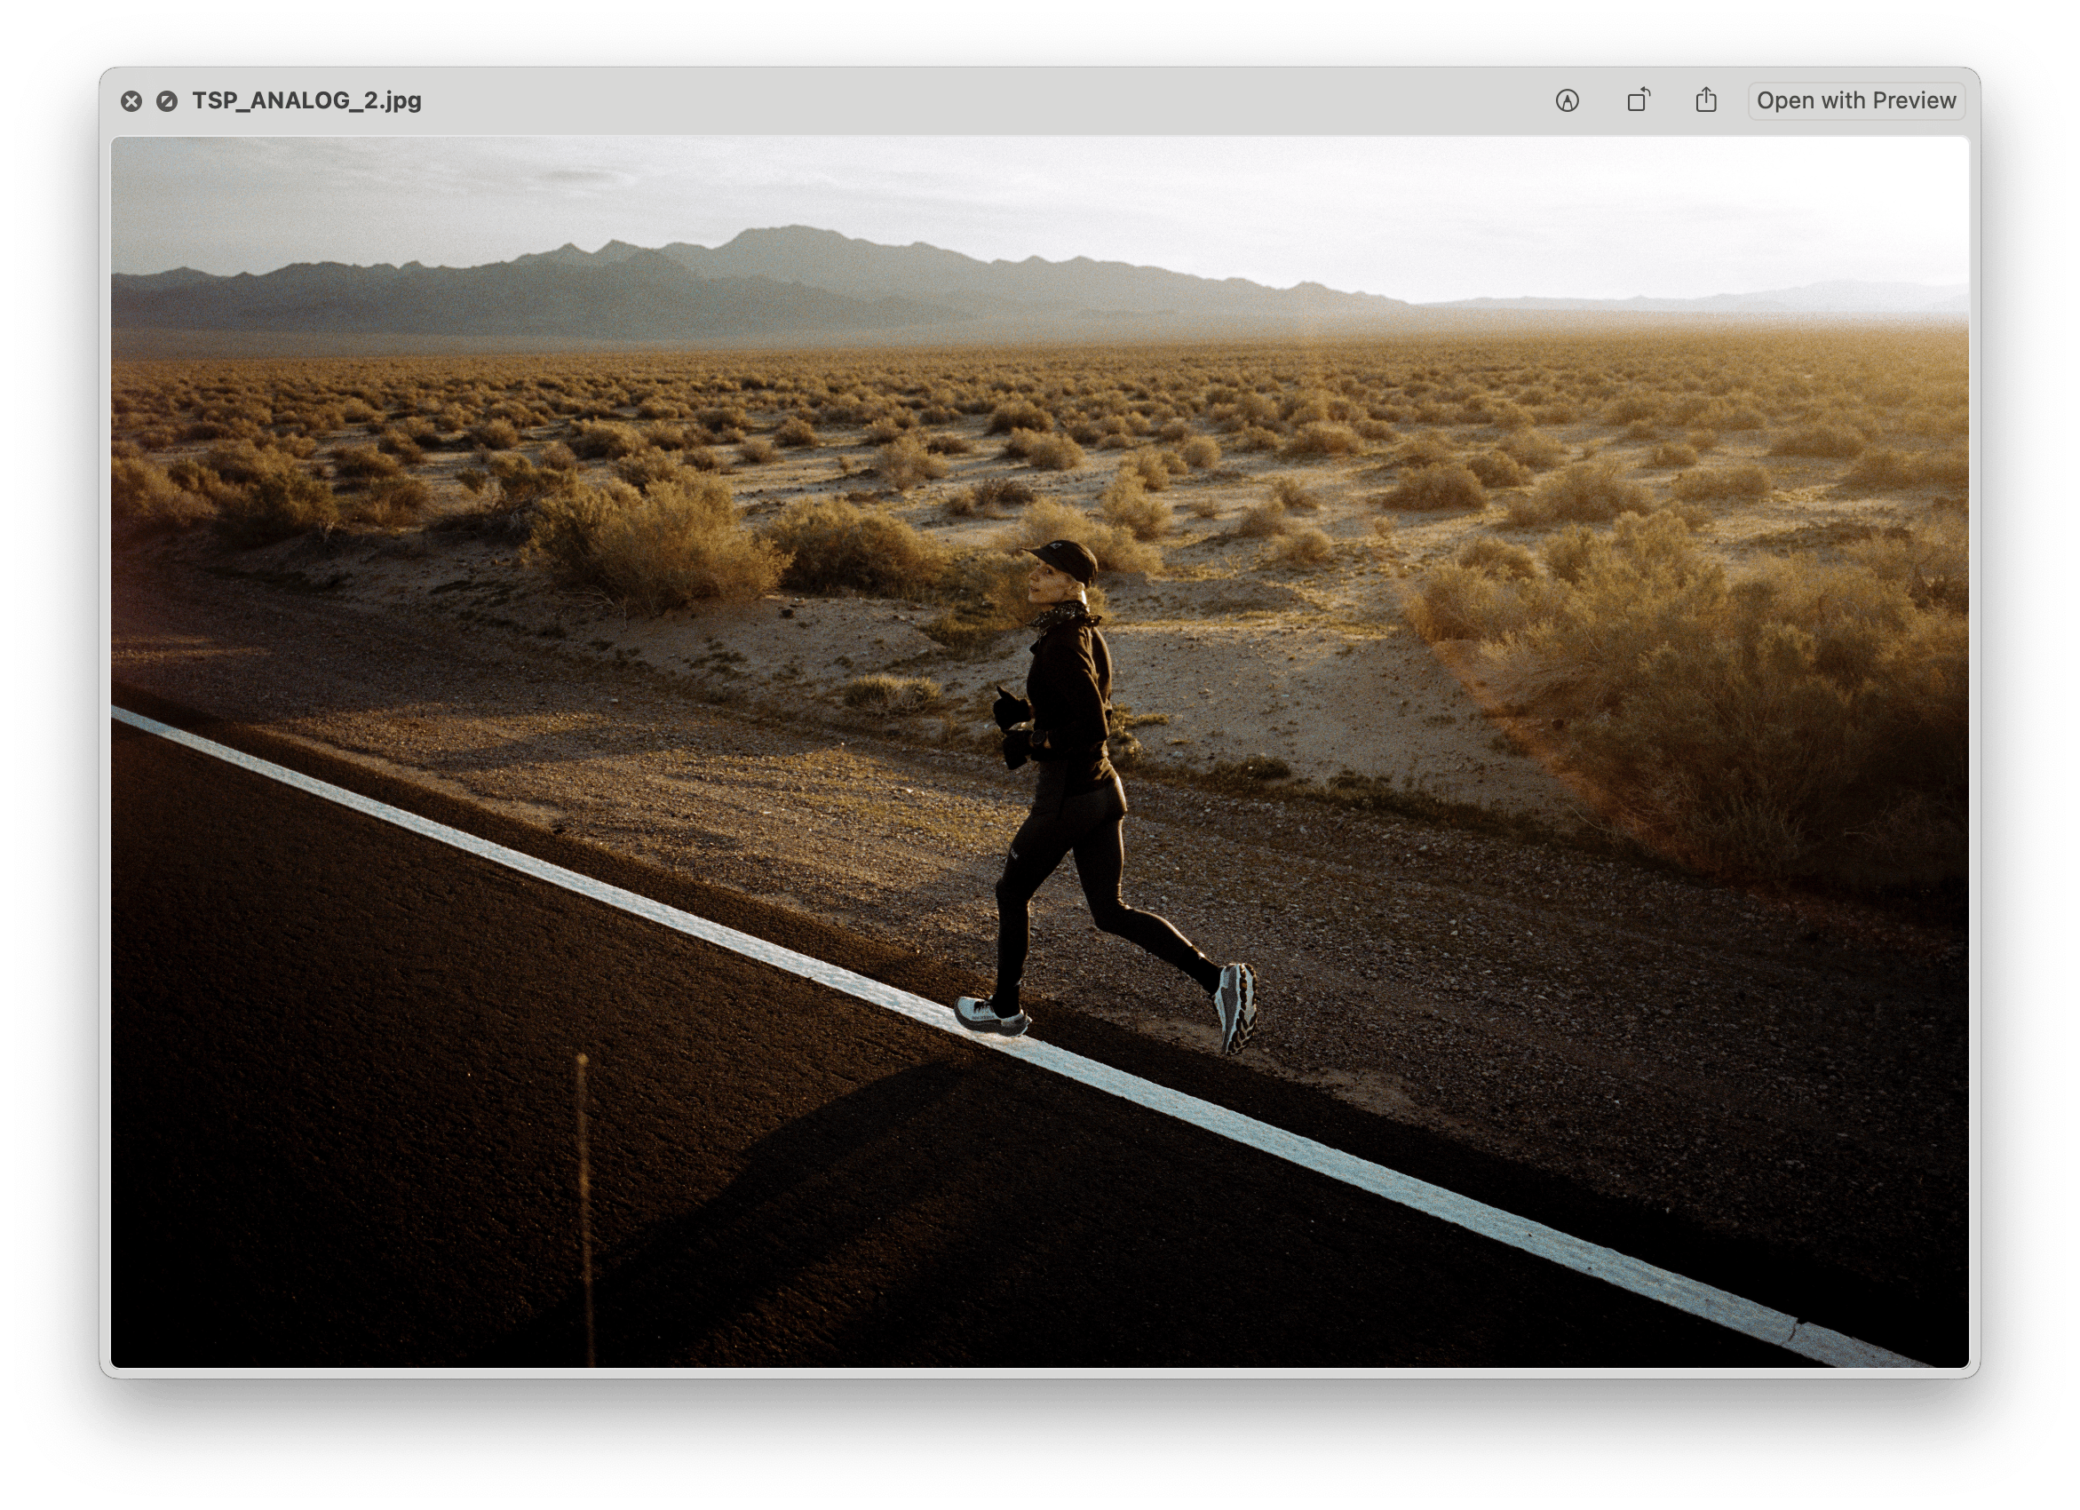This screenshot has width=2080, height=1510.
Task: Click the small dark cloud in the sky
Action: click(x=578, y=174)
